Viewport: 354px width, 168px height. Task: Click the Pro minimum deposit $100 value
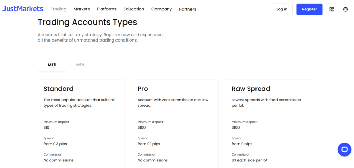pos(141,127)
